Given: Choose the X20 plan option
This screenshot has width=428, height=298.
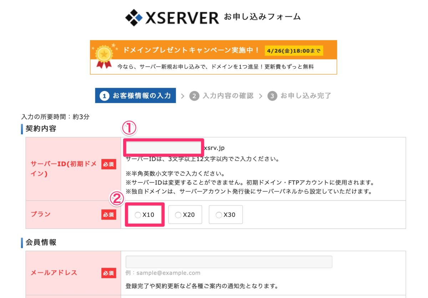Looking at the screenshot, I should pyautogui.click(x=185, y=215).
